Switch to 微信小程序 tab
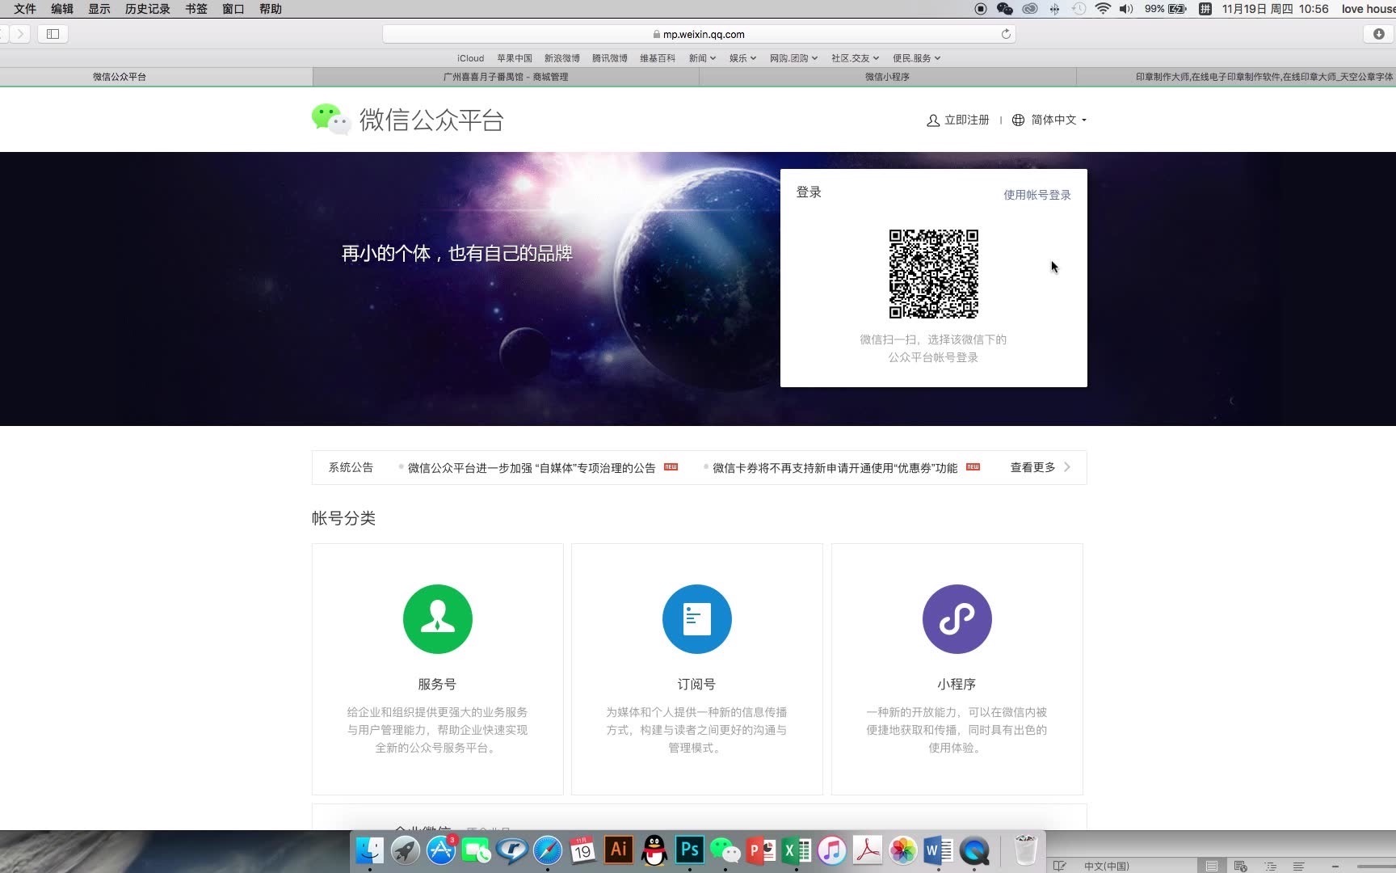The height and width of the screenshot is (873, 1396). 887,77
